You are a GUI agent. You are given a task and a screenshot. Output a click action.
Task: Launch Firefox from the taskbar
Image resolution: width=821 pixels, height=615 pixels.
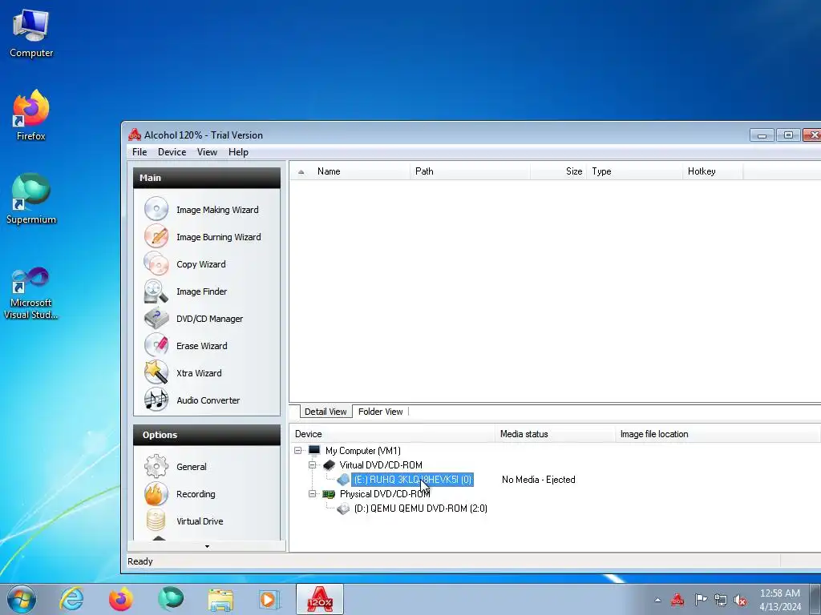pos(121,599)
